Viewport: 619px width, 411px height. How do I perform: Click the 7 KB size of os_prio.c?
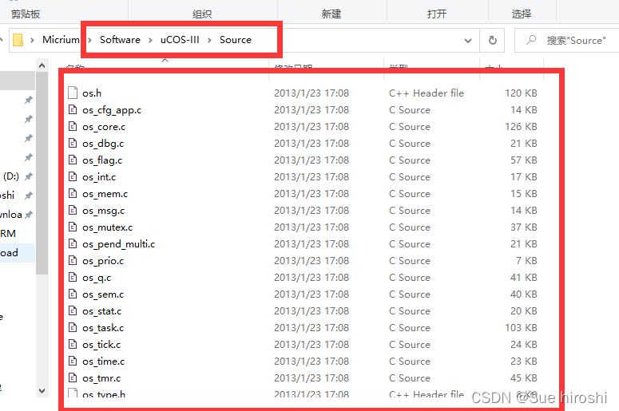(x=526, y=261)
